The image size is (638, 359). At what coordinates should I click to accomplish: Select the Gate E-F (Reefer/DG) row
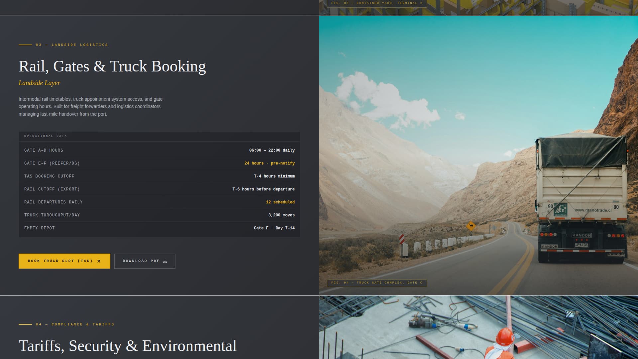coord(159,163)
